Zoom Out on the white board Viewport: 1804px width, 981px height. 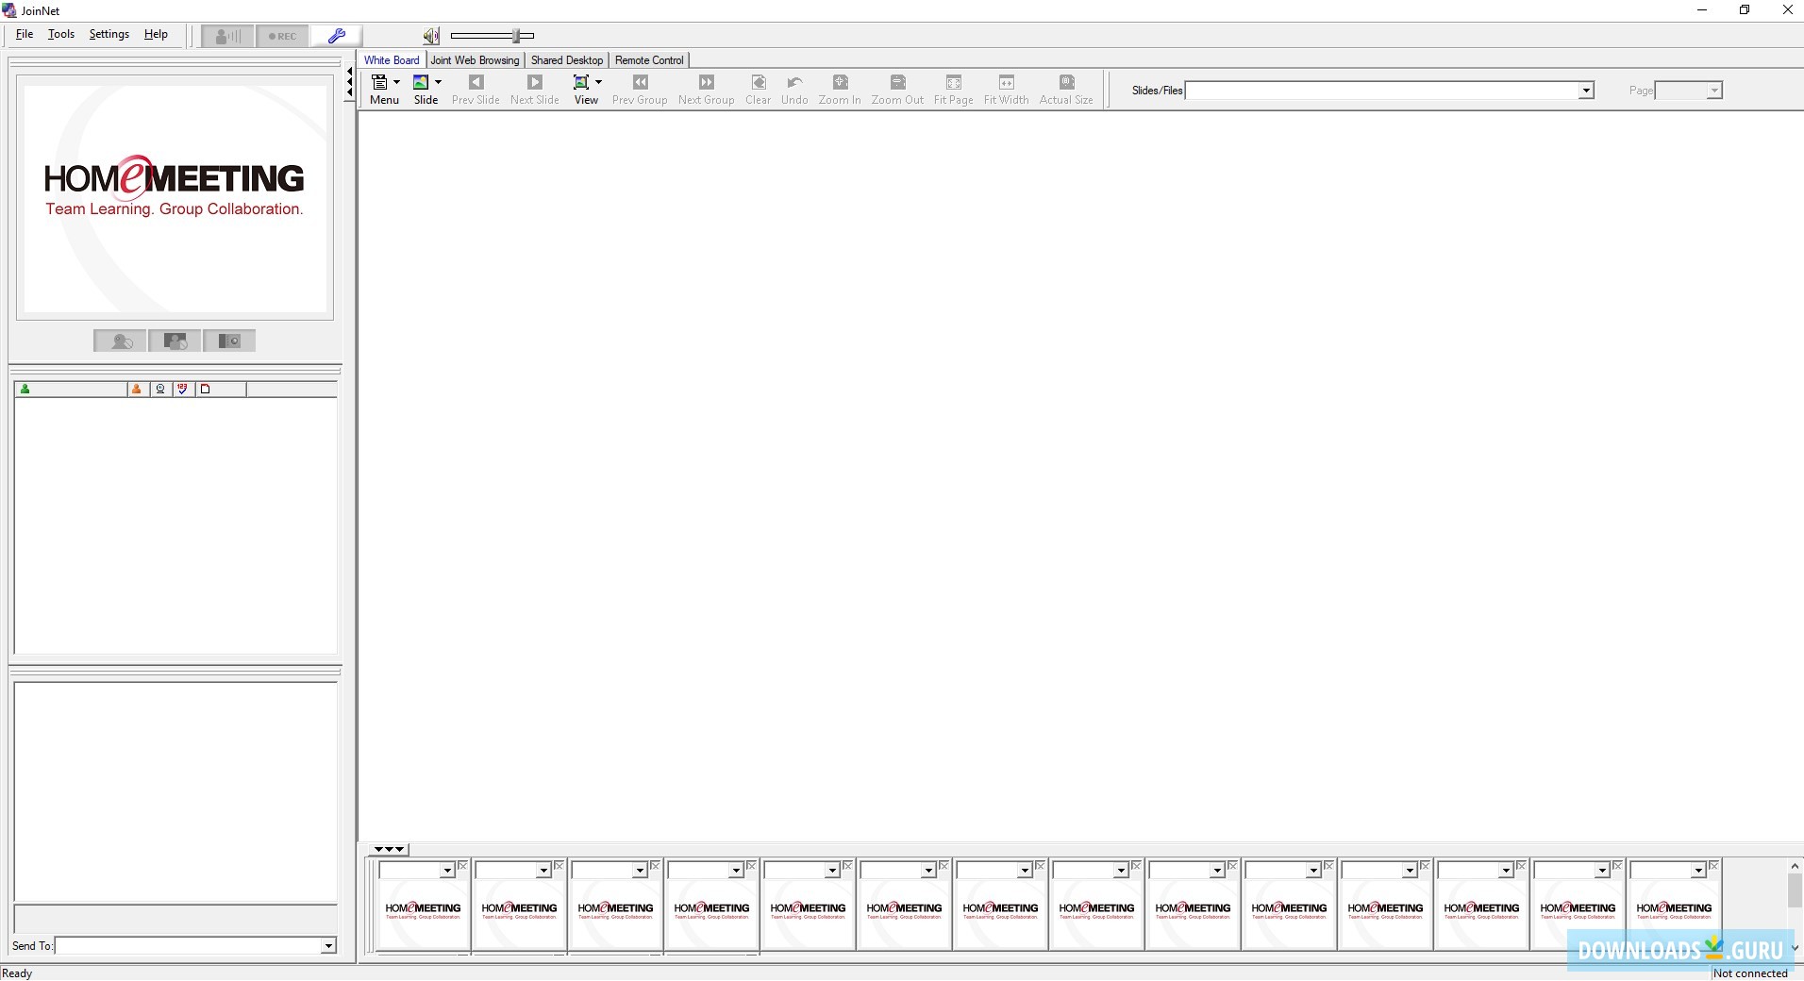tap(897, 90)
